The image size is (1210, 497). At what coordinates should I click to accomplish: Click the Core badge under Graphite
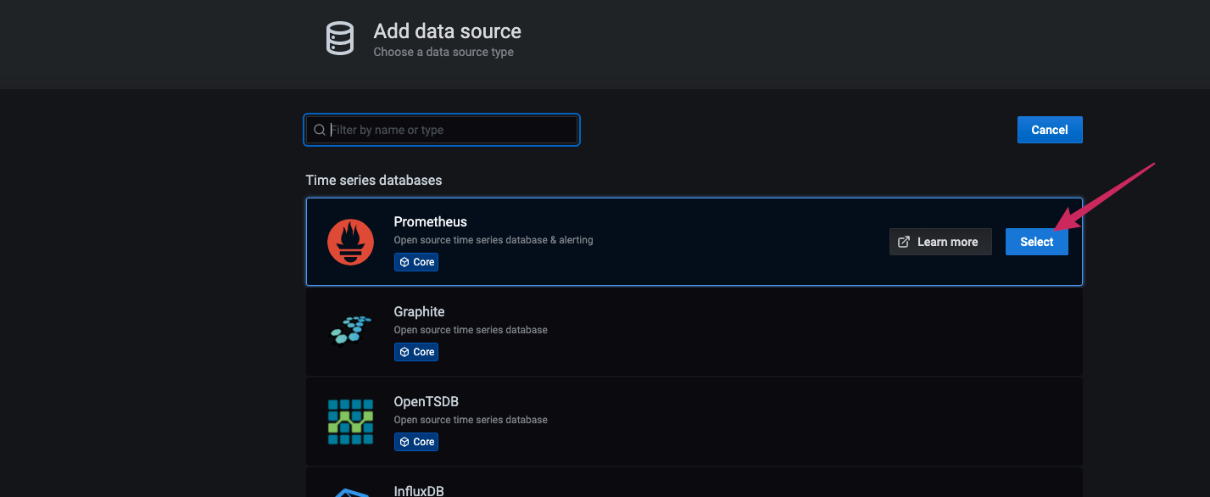tap(416, 352)
